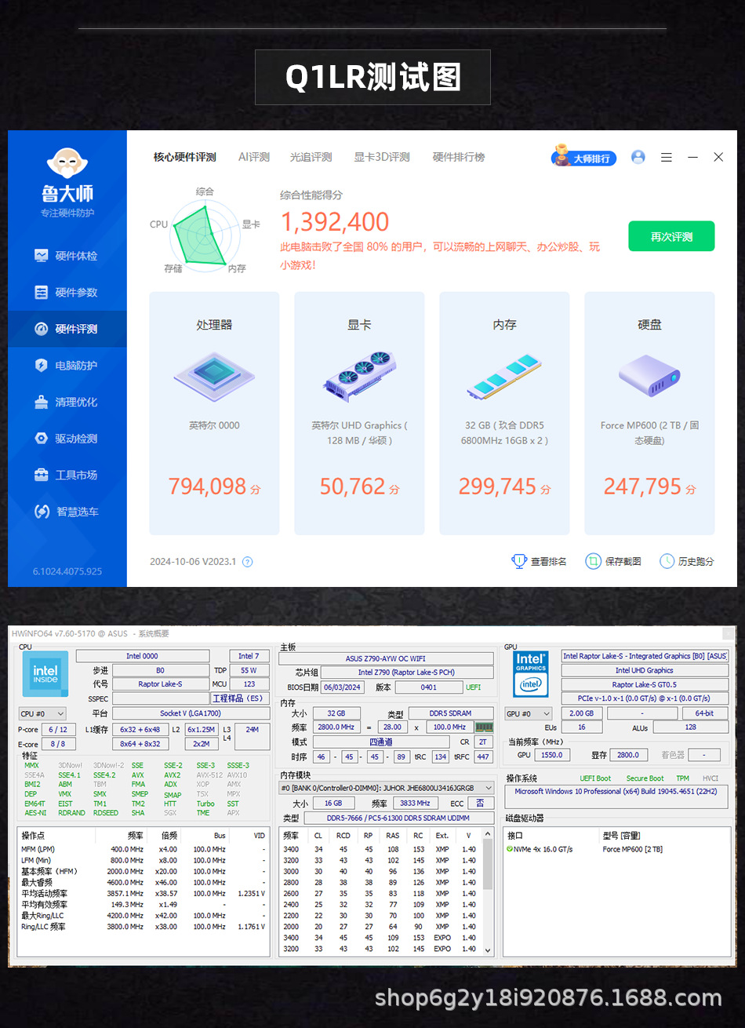Click the BIOS date 06/03/2024 field

click(341, 687)
